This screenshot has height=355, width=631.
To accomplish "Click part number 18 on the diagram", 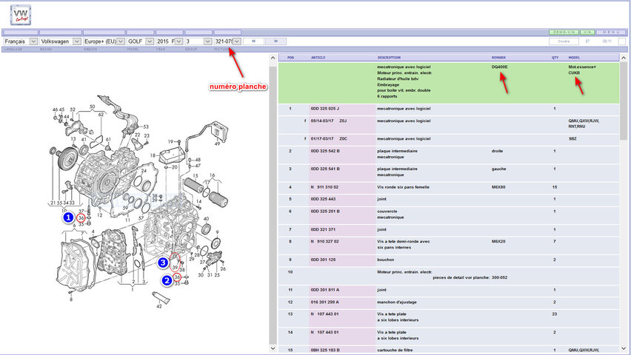I will point(153,155).
